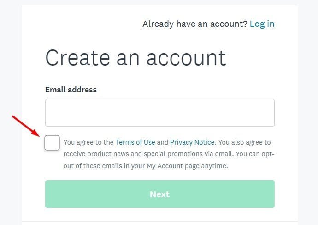Click the "Create an account" heading
Viewport: 318px width, 225px height.
pos(135,57)
